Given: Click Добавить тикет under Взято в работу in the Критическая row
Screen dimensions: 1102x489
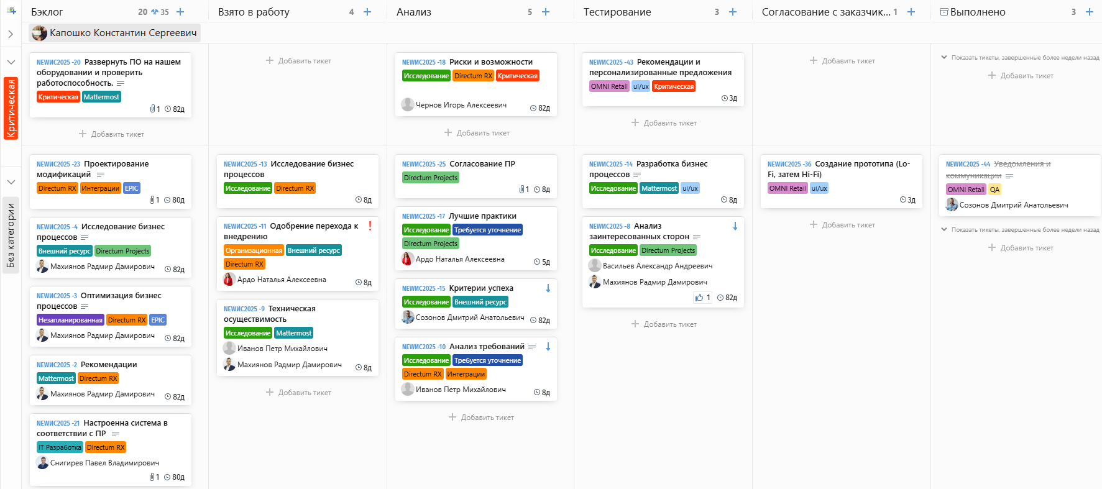Looking at the screenshot, I should [298, 61].
